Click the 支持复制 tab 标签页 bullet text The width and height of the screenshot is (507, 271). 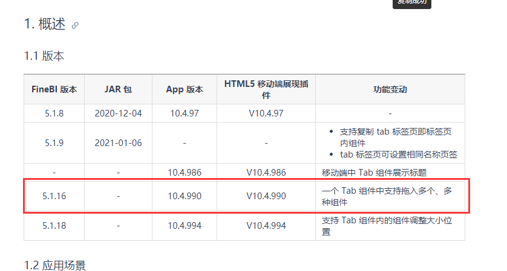pyautogui.click(x=396, y=137)
